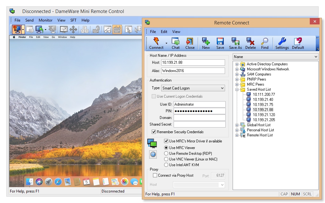The height and width of the screenshot is (203, 325).
Task: Click the Alias input field
Action: point(193,71)
